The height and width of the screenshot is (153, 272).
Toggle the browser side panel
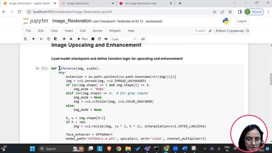pos(240,12)
